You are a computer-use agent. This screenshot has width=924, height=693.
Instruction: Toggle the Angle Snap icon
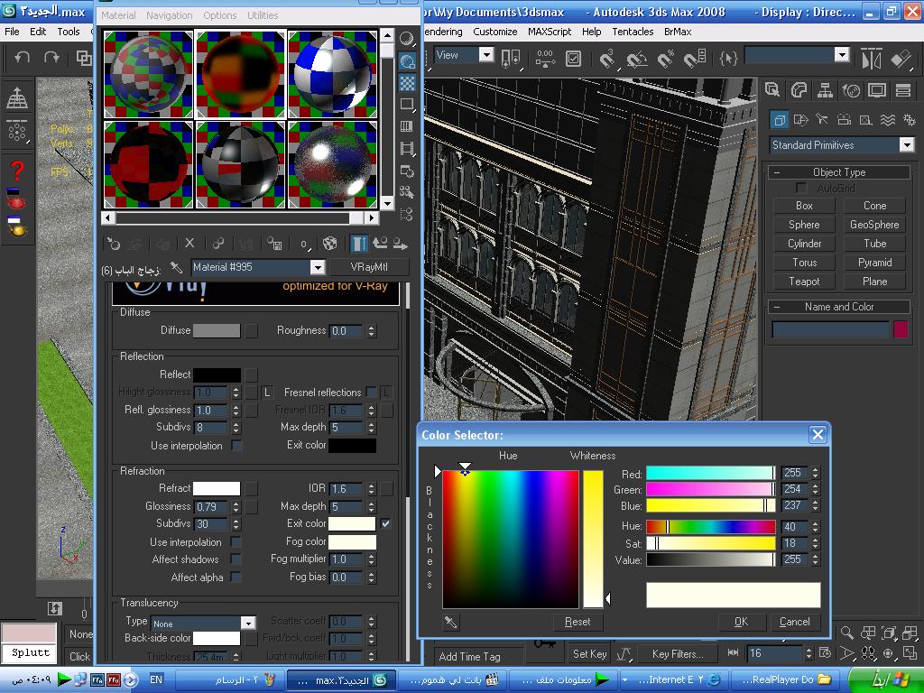pyautogui.click(x=637, y=59)
